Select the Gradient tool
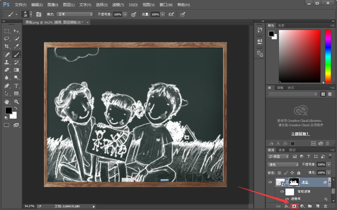 16,70
